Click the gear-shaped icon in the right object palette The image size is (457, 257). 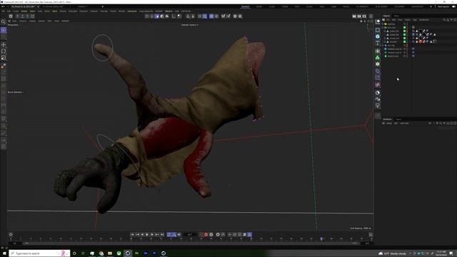coord(378,64)
